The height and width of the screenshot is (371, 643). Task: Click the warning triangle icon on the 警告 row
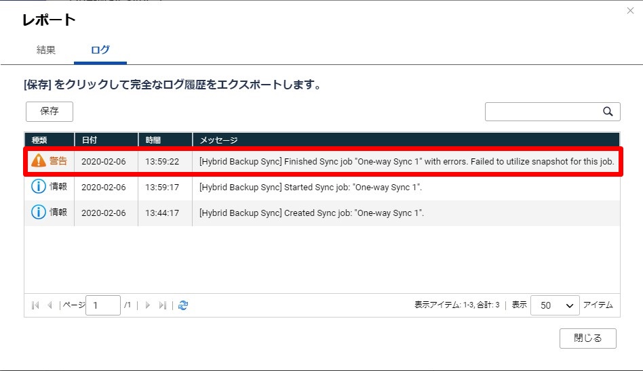(x=39, y=160)
